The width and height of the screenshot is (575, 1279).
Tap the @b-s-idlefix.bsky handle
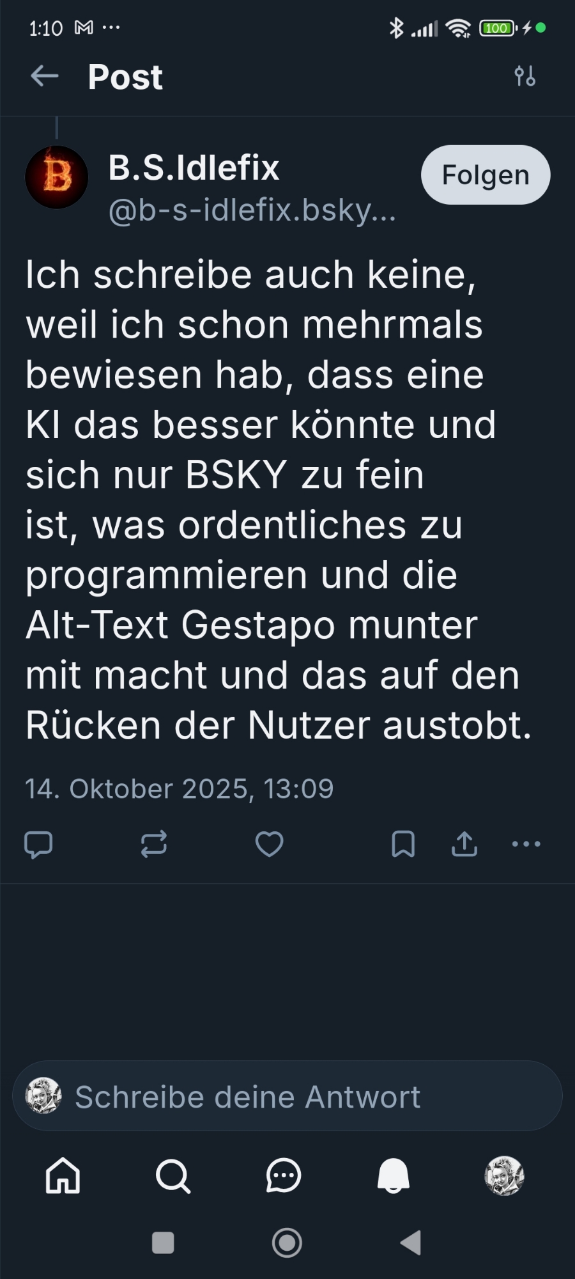click(252, 210)
